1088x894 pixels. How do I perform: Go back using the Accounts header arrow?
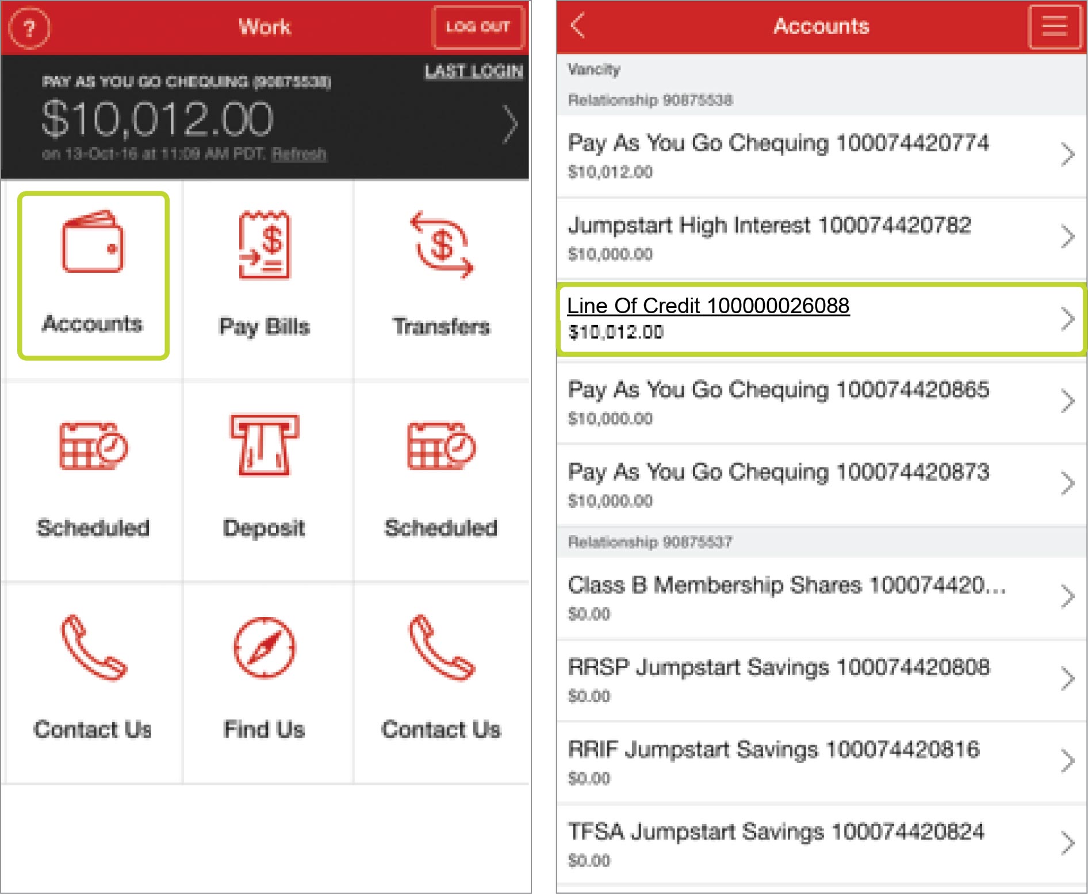coord(578,26)
